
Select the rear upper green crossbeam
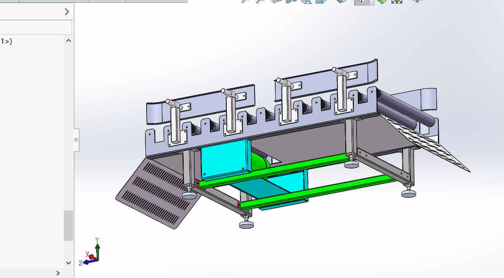[274, 171]
